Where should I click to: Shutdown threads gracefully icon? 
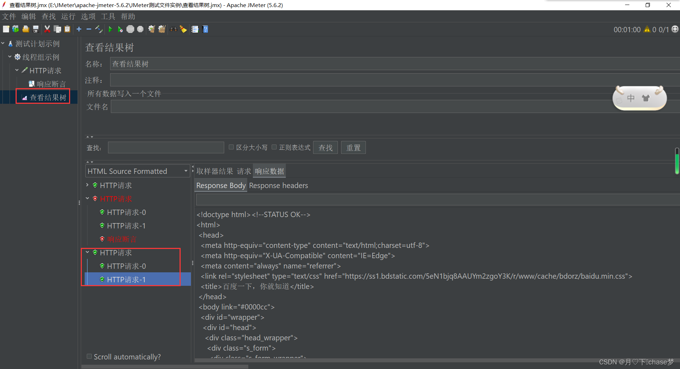[140, 29]
